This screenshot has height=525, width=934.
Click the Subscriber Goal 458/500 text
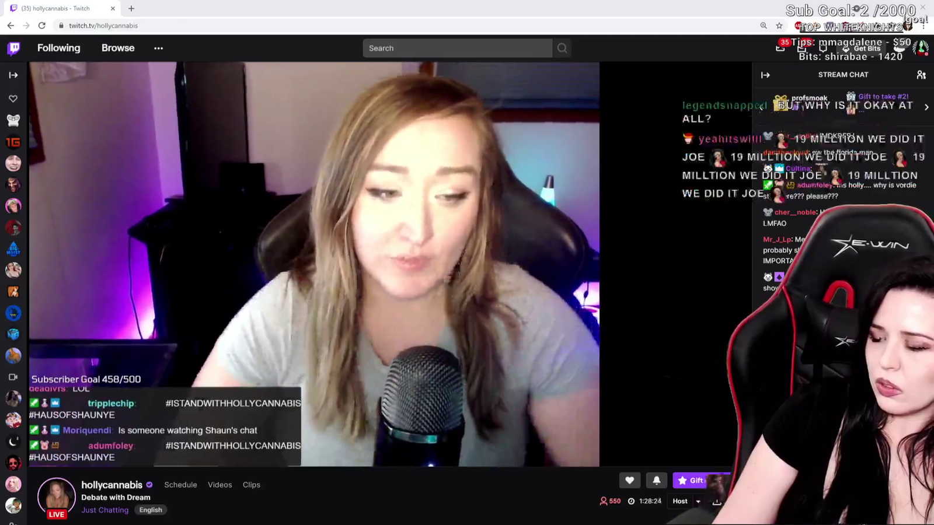pyautogui.click(x=86, y=379)
